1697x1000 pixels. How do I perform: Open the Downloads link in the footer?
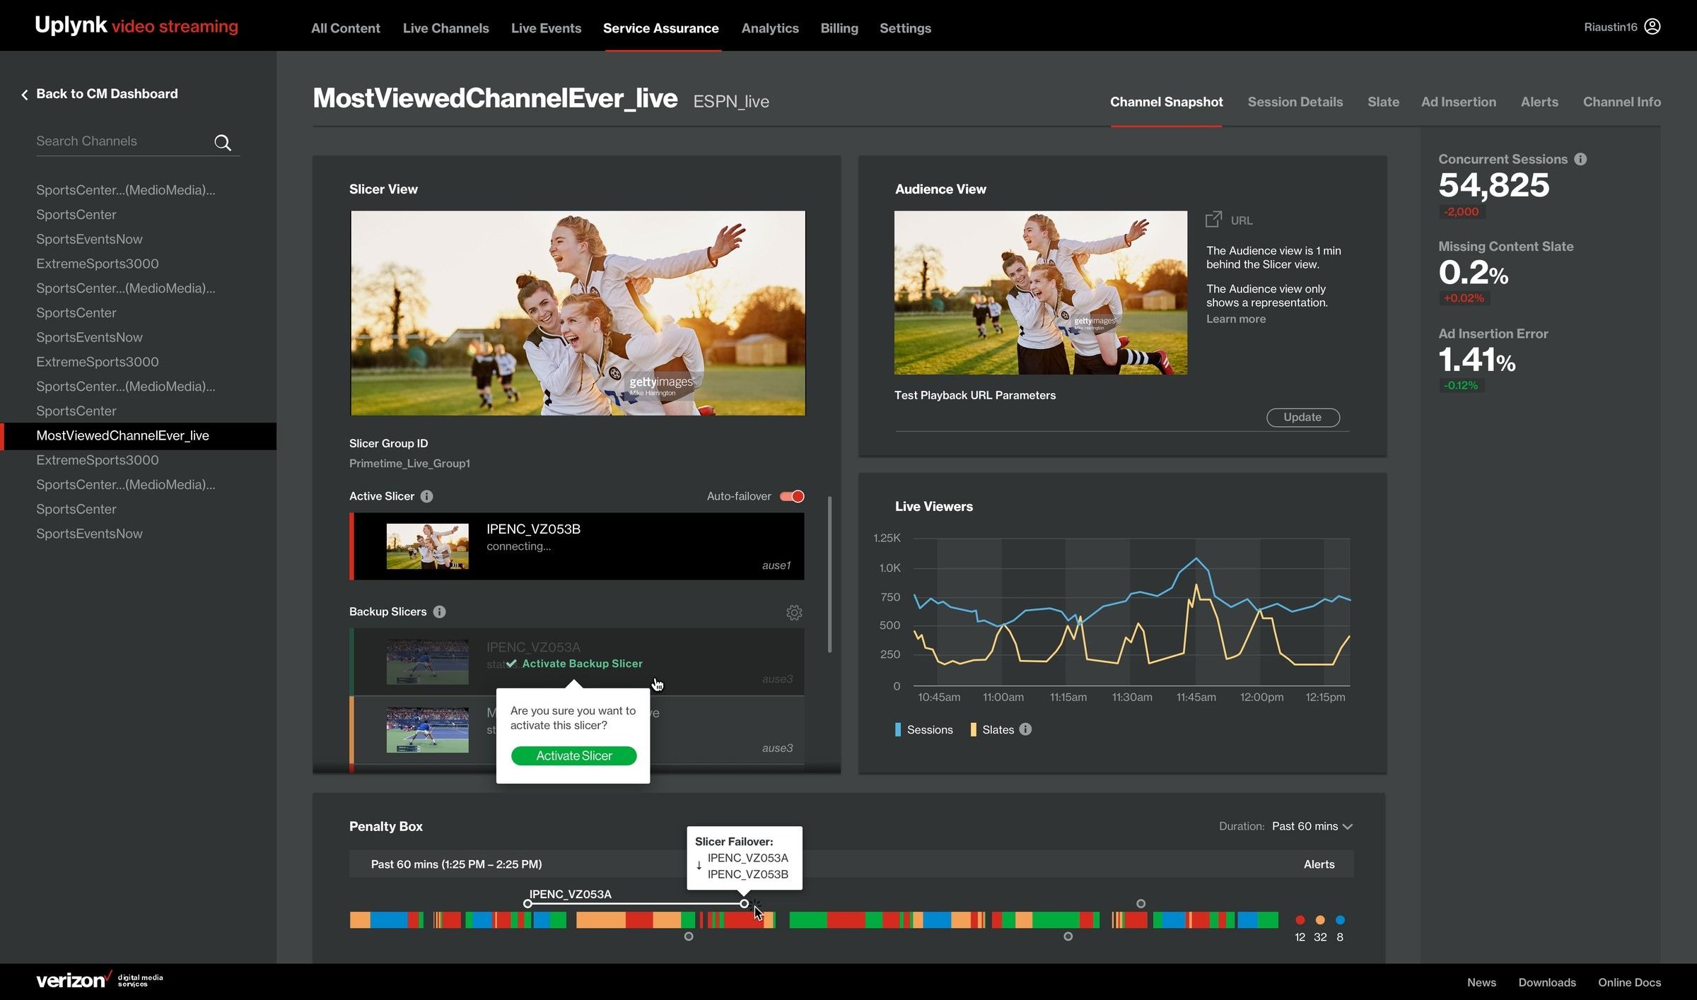point(1547,982)
